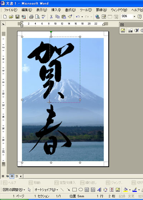The image size is (143, 200).
Task: Choose the Oval shape tool
Action: click(x=80, y=190)
